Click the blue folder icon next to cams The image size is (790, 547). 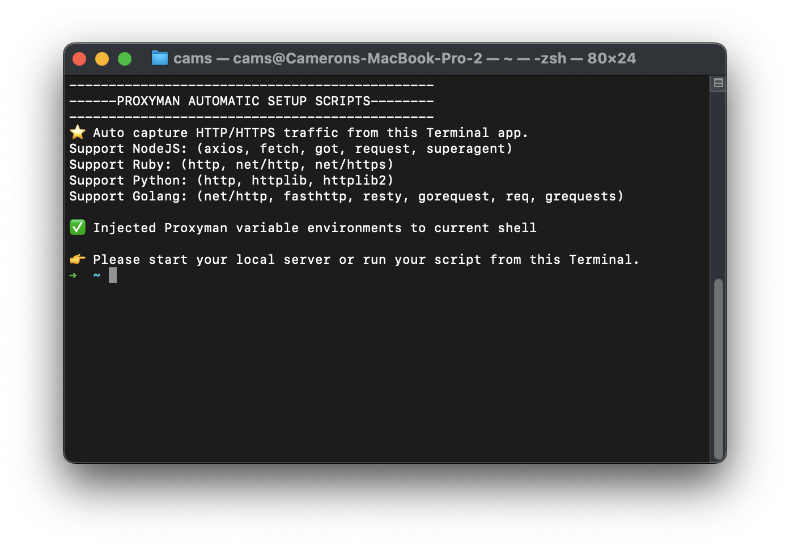pyautogui.click(x=159, y=58)
